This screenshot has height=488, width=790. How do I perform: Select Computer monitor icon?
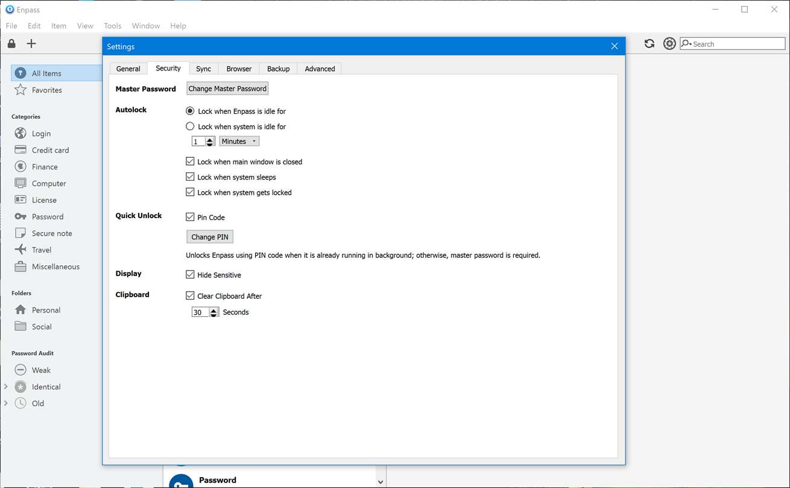[x=21, y=183]
